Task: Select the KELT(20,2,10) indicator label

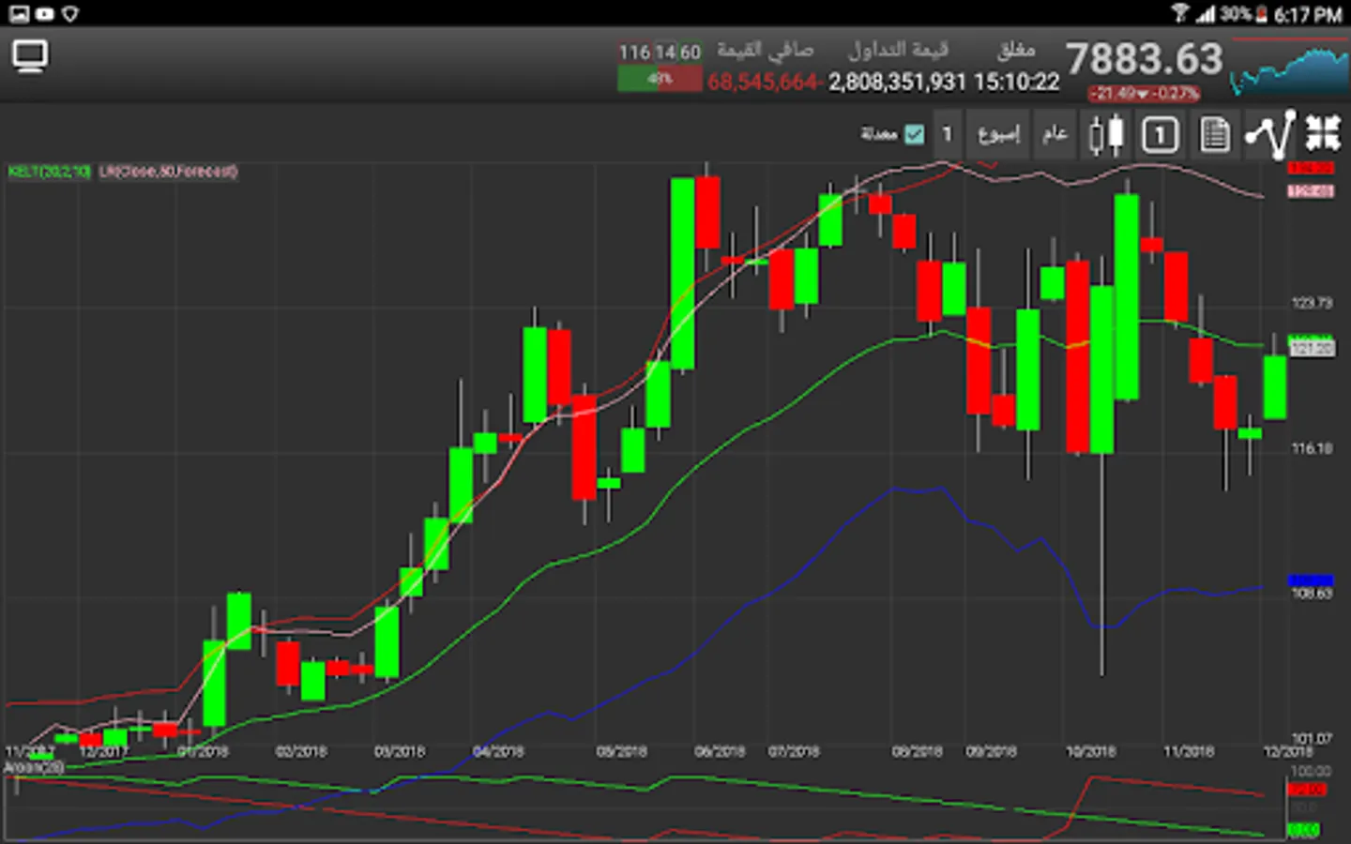Action: point(50,172)
